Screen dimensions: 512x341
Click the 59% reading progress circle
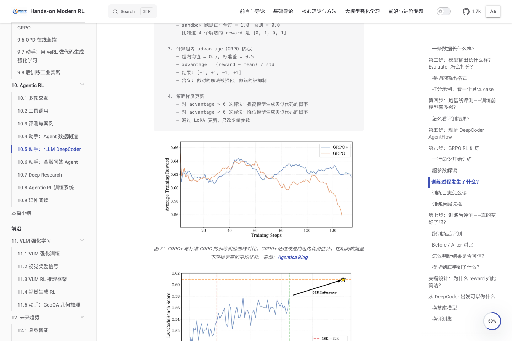(x=492, y=321)
